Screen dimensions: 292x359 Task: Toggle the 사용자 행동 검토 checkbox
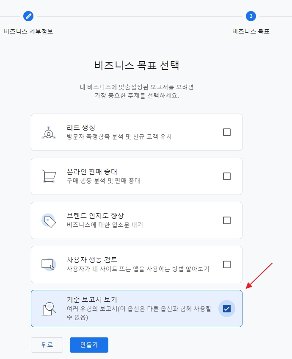227,264
